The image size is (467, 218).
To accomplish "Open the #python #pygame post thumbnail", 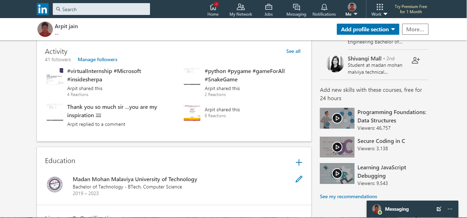I will coord(192,77).
